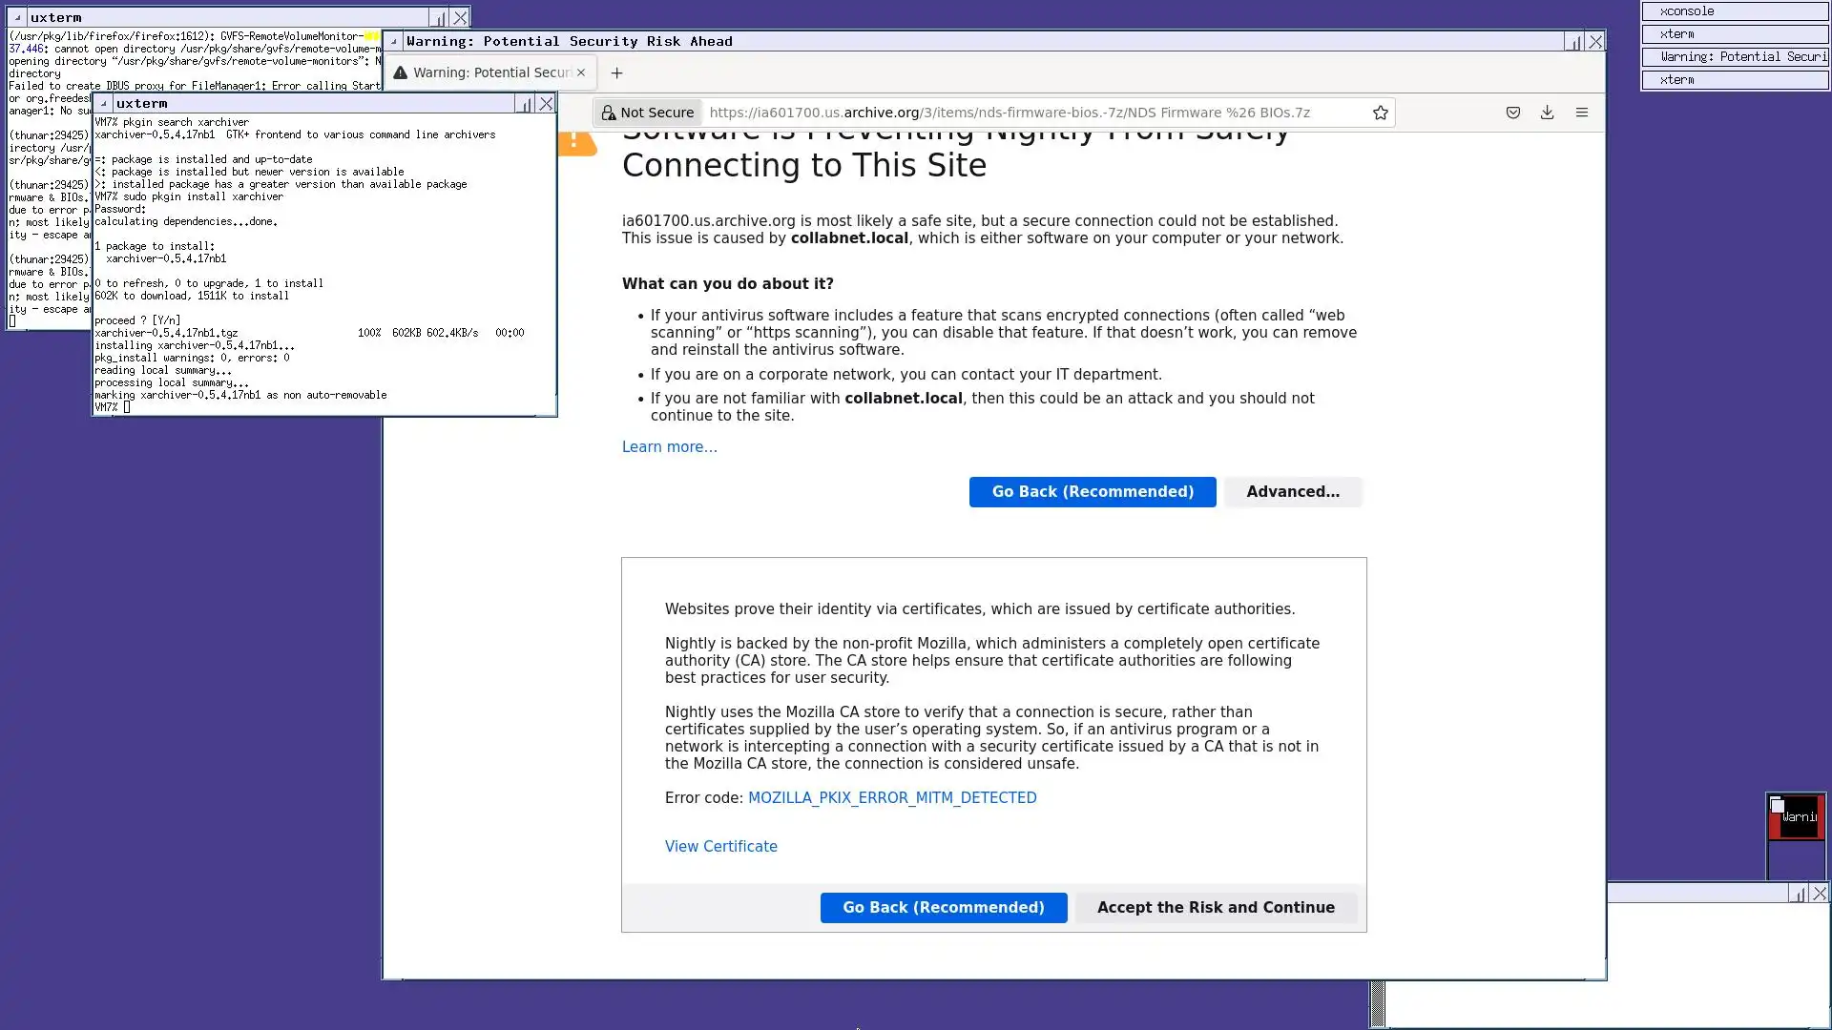Click the Not Secure lock indicator
The image size is (1832, 1030).
(648, 113)
